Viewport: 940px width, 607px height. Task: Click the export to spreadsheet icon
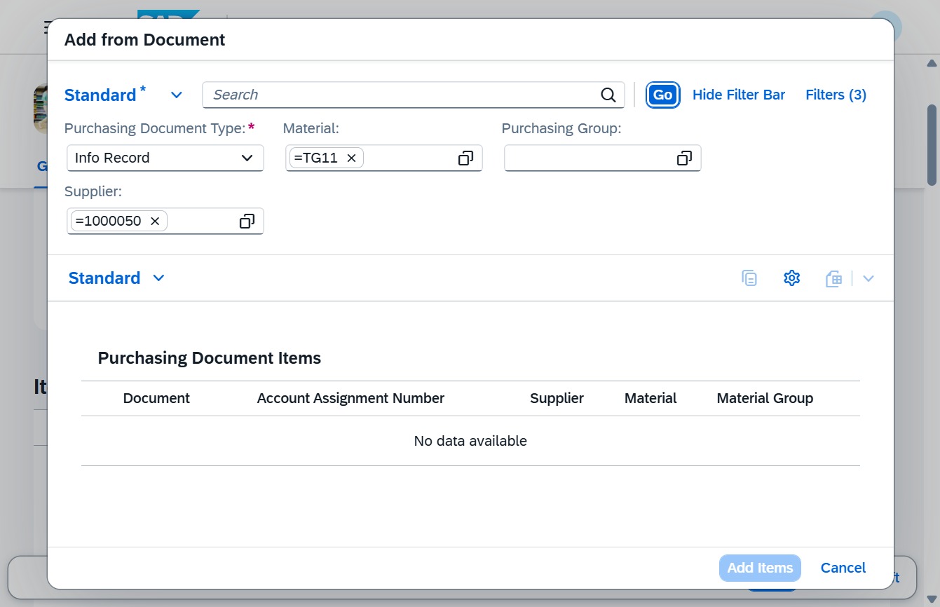click(833, 278)
